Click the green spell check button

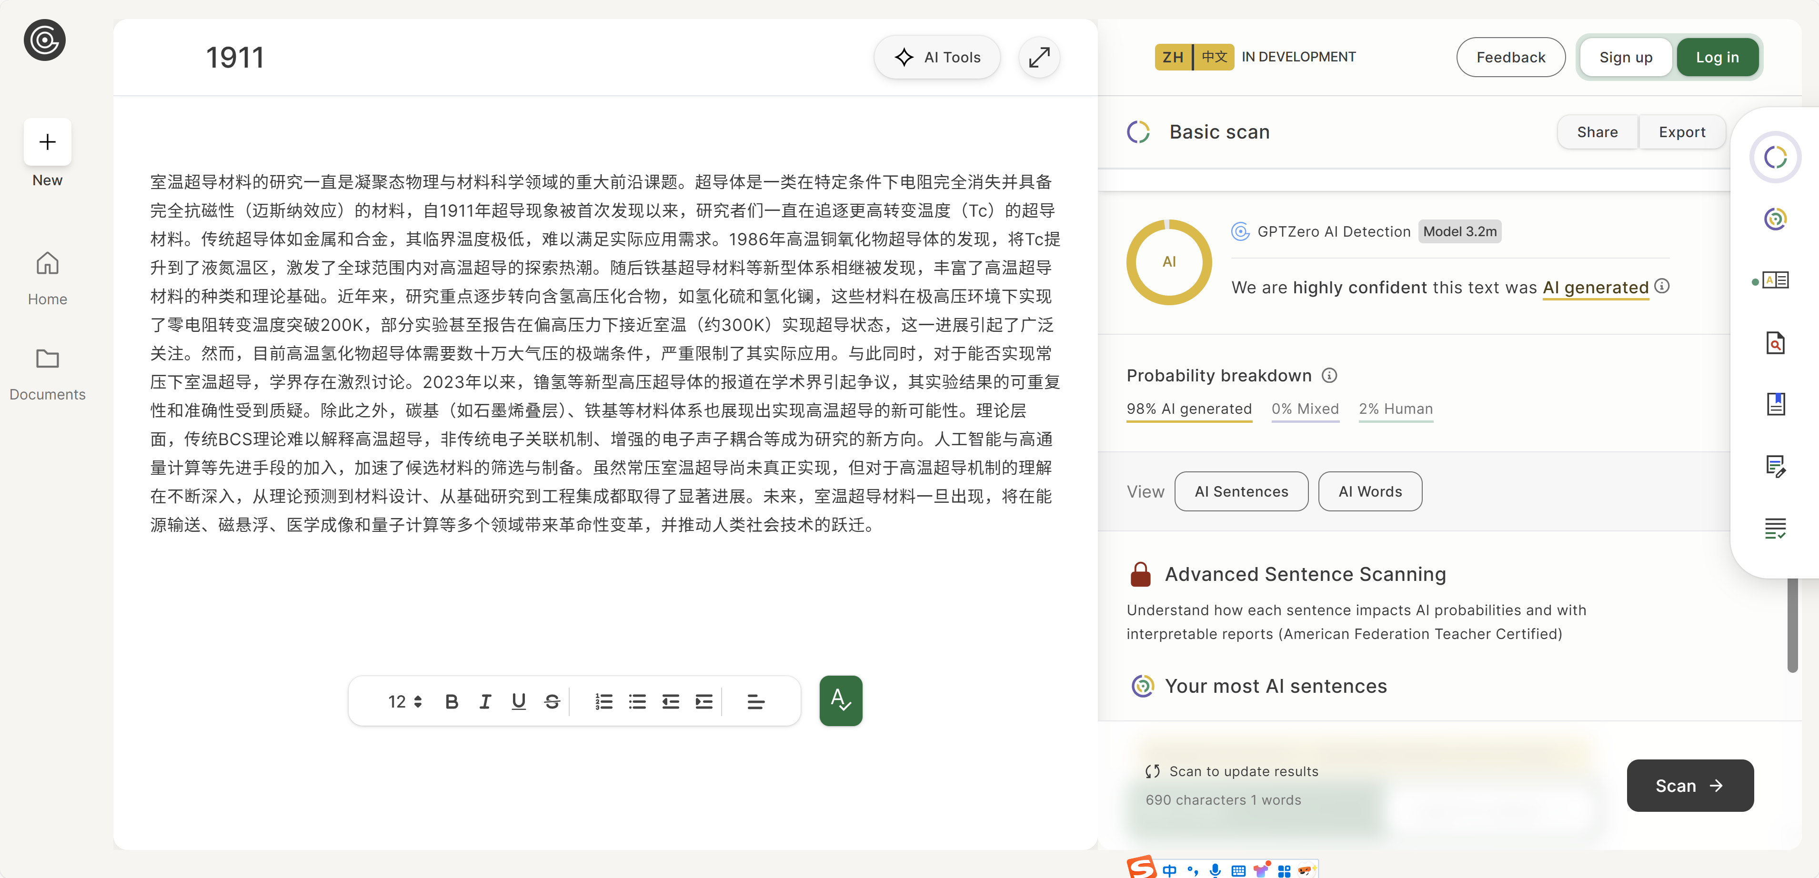(x=840, y=701)
